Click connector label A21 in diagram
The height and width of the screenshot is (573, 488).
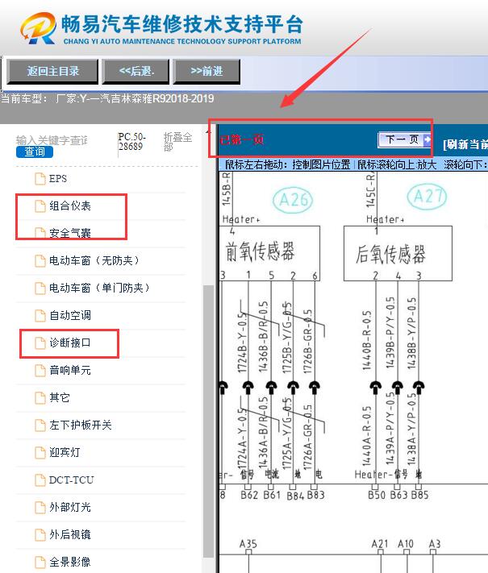pos(380,544)
